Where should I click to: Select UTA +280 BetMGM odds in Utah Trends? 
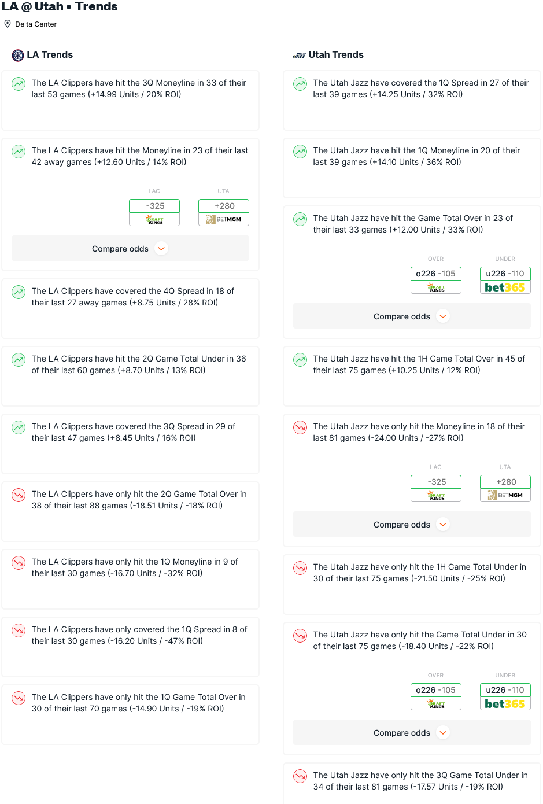coord(505,488)
